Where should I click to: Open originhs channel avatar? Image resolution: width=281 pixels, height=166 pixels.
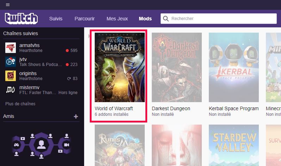click(x=11, y=76)
